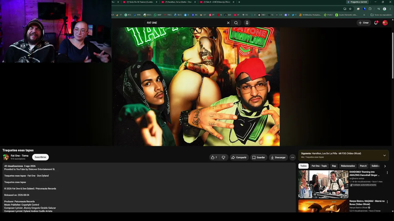Subscribe to Fat One - Tema channel
The image size is (394, 221).
(40, 157)
